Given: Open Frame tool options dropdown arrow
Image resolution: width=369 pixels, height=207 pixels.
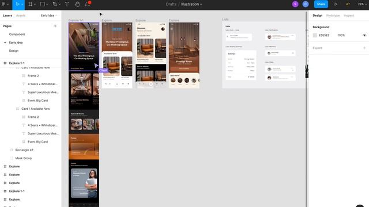Looking at the screenshot, I should [35, 5].
